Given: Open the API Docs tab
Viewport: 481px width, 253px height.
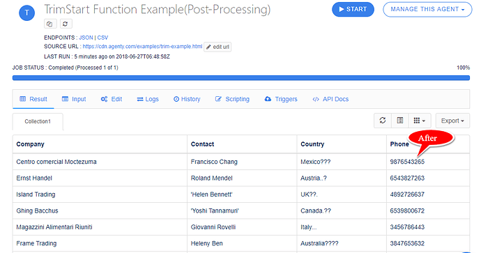Looking at the screenshot, I should tap(330, 99).
